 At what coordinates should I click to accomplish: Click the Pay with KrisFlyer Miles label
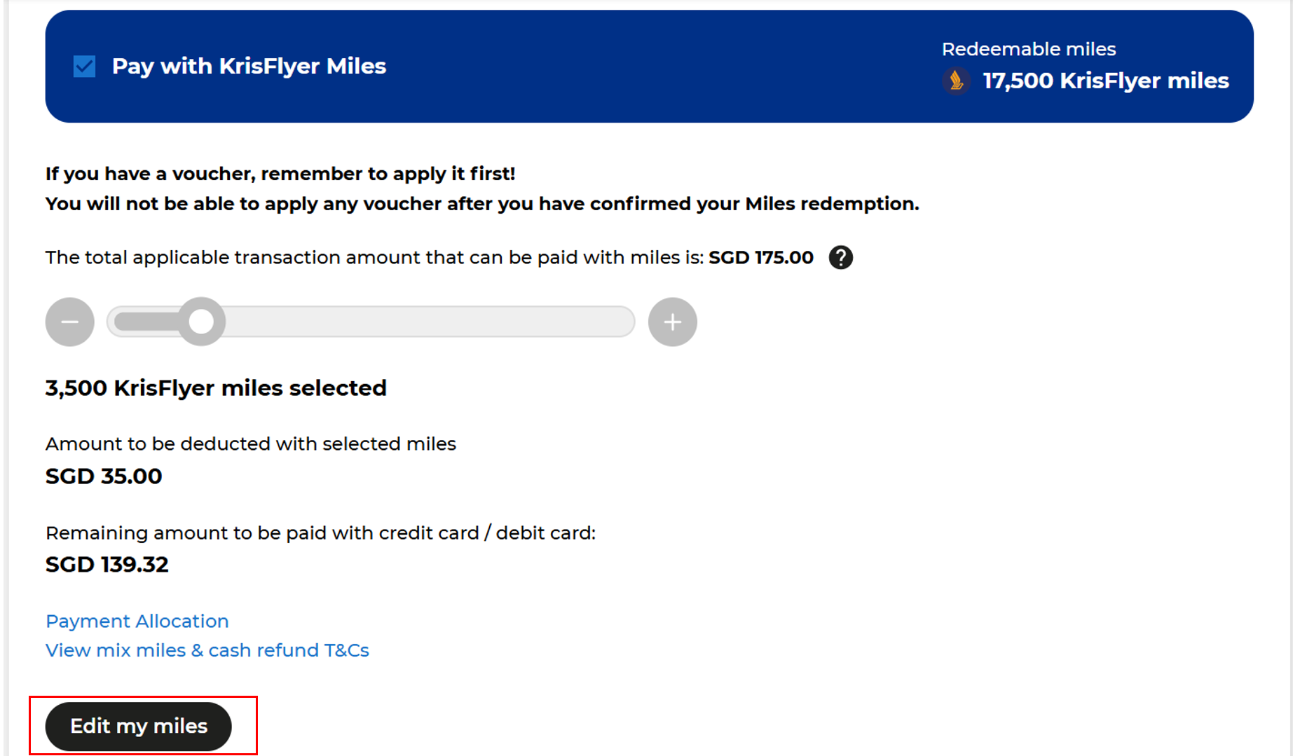coord(249,67)
